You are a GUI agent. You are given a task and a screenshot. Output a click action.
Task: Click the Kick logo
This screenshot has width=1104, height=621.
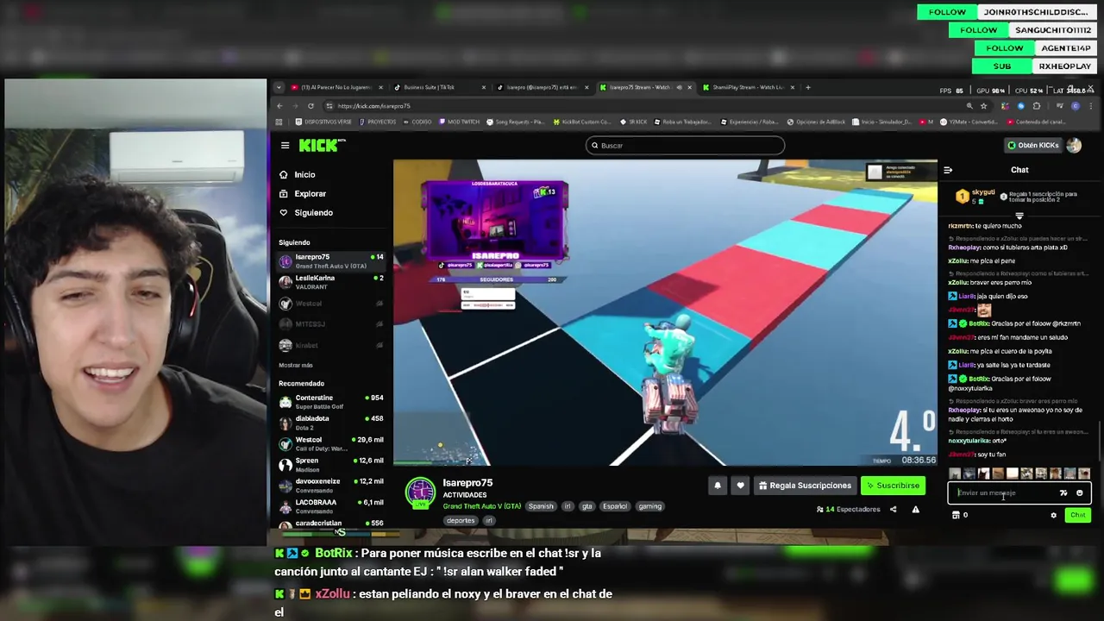320,145
